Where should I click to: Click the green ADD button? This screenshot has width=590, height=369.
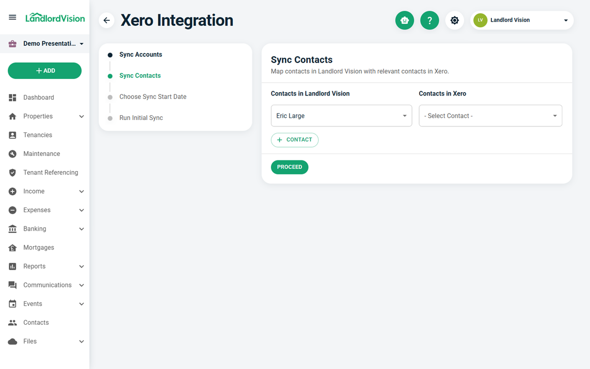pyautogui.click(x=45, y=71)
